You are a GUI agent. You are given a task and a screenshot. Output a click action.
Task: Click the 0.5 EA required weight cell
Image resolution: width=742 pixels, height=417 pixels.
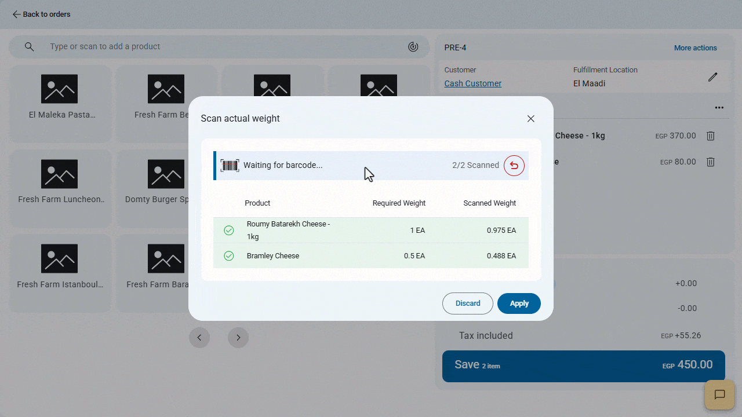[414, 256]
